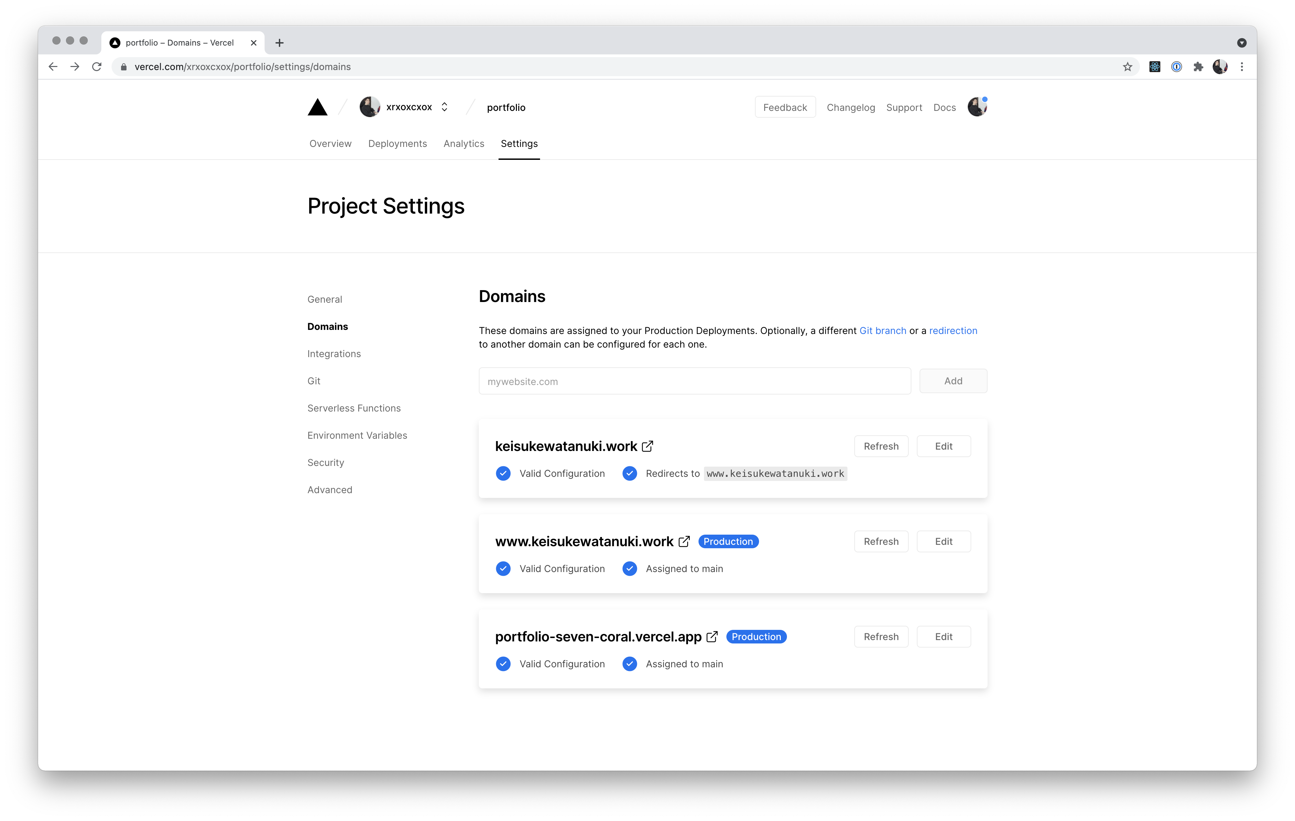The image size is (1295, 821).
Task: Open user avatar menu in header
Action: click(x=977, y=107)
